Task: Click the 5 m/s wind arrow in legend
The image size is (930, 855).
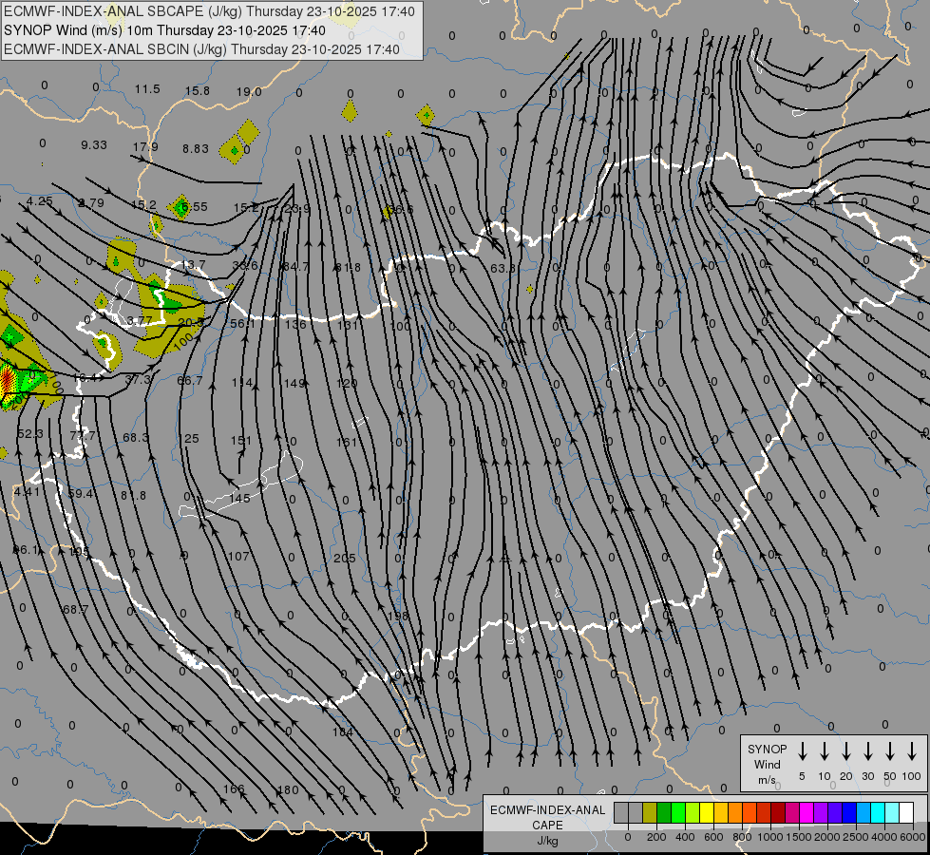Action: tap(802, 751)
